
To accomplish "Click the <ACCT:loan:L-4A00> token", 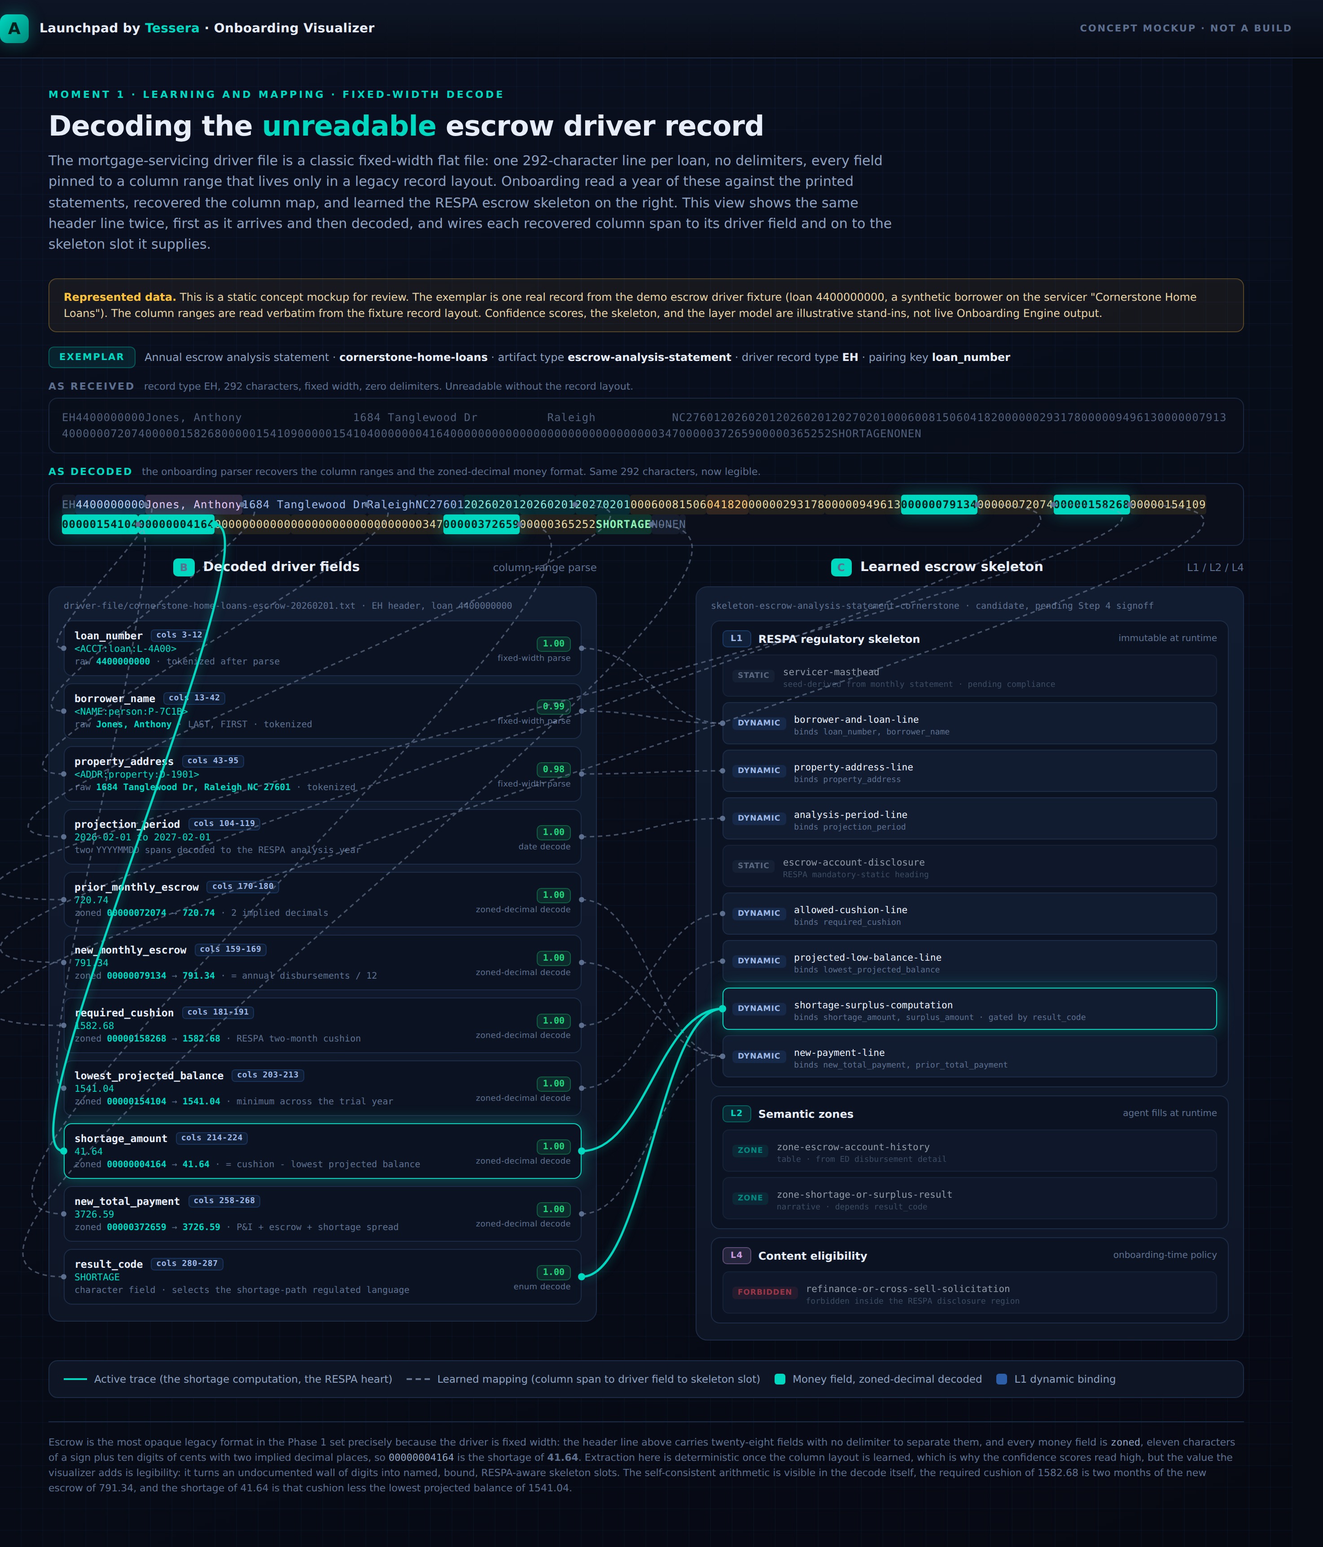I will pyautogui.click(x=125, y=649).
